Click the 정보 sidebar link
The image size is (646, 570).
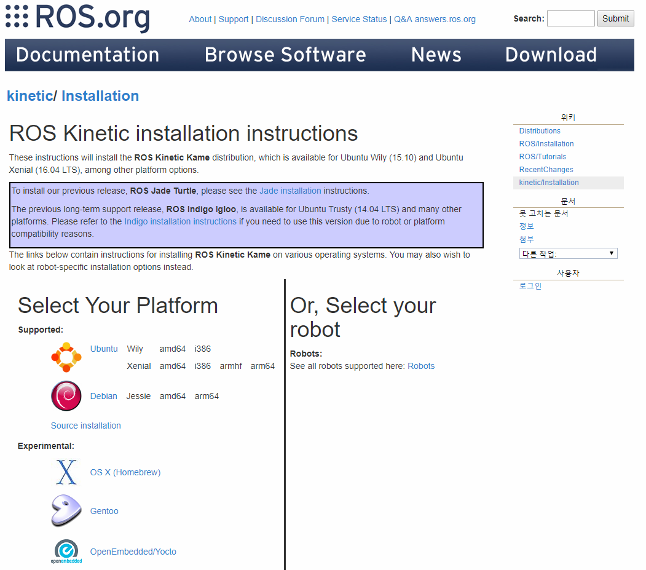click(526, 226)
